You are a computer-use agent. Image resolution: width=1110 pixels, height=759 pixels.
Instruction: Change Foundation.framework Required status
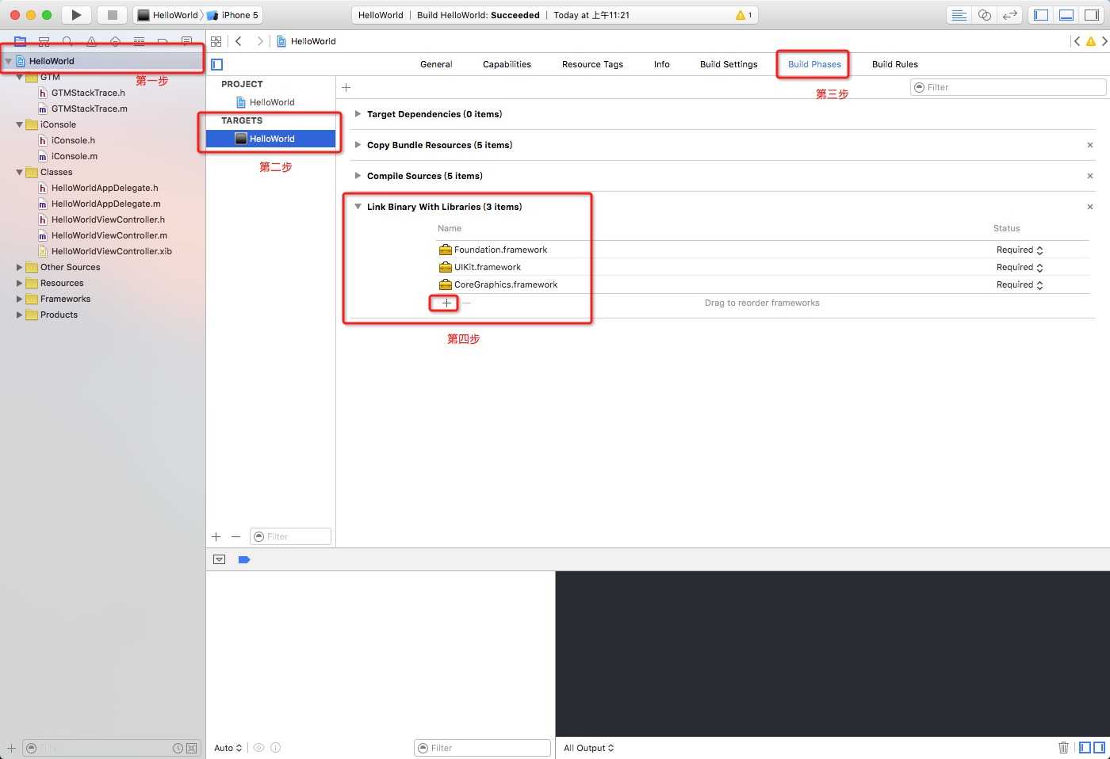[1020, 250]
